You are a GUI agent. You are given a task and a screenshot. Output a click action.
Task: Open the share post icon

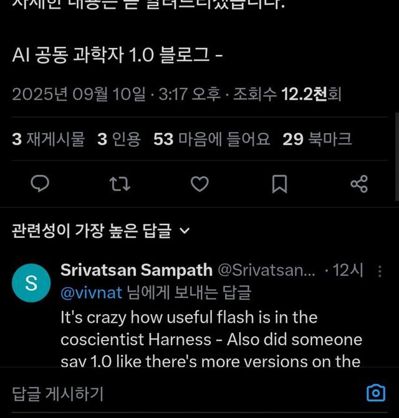point(359,184)
